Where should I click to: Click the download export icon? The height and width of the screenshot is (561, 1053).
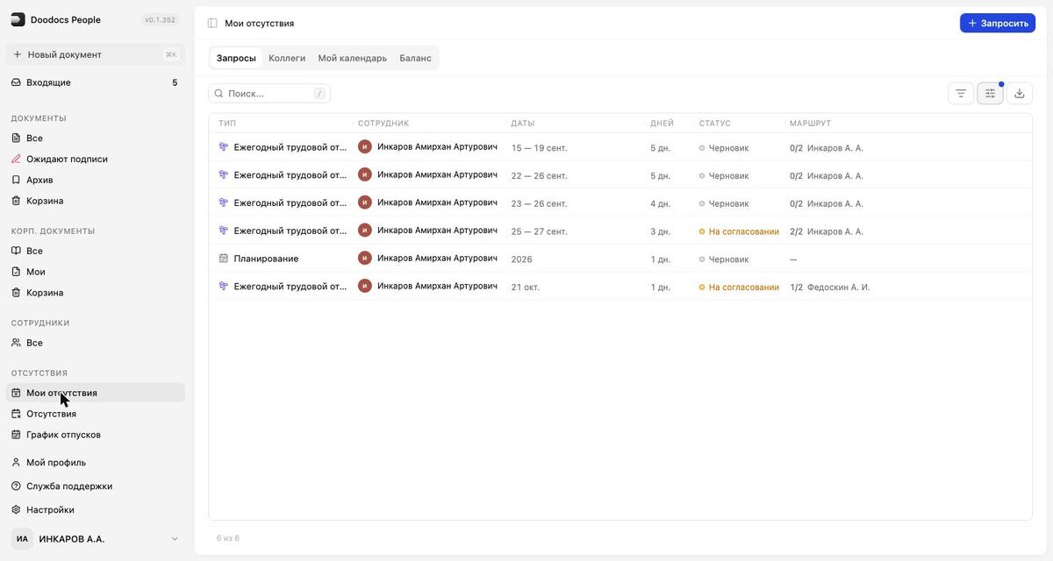point(1020,93)
